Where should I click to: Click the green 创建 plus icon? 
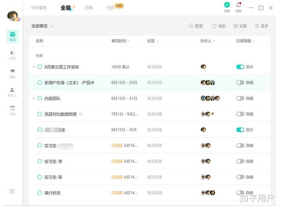227,5
